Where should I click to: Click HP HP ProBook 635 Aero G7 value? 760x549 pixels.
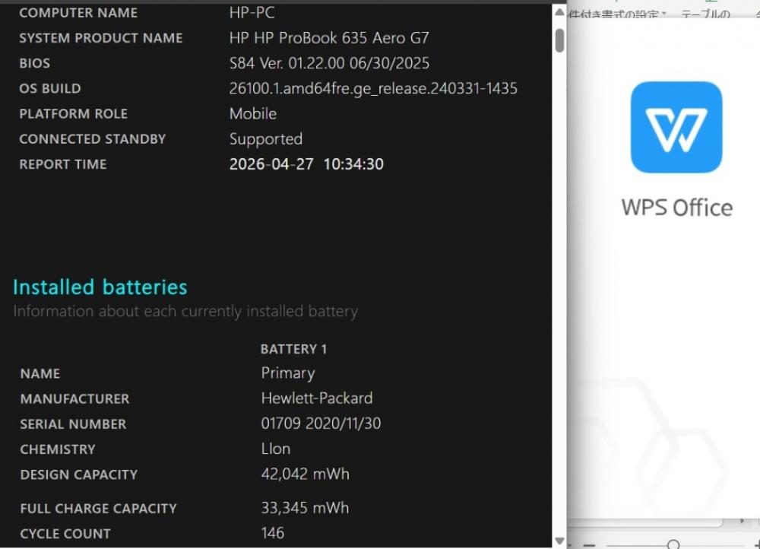click(x=329, y=38)
